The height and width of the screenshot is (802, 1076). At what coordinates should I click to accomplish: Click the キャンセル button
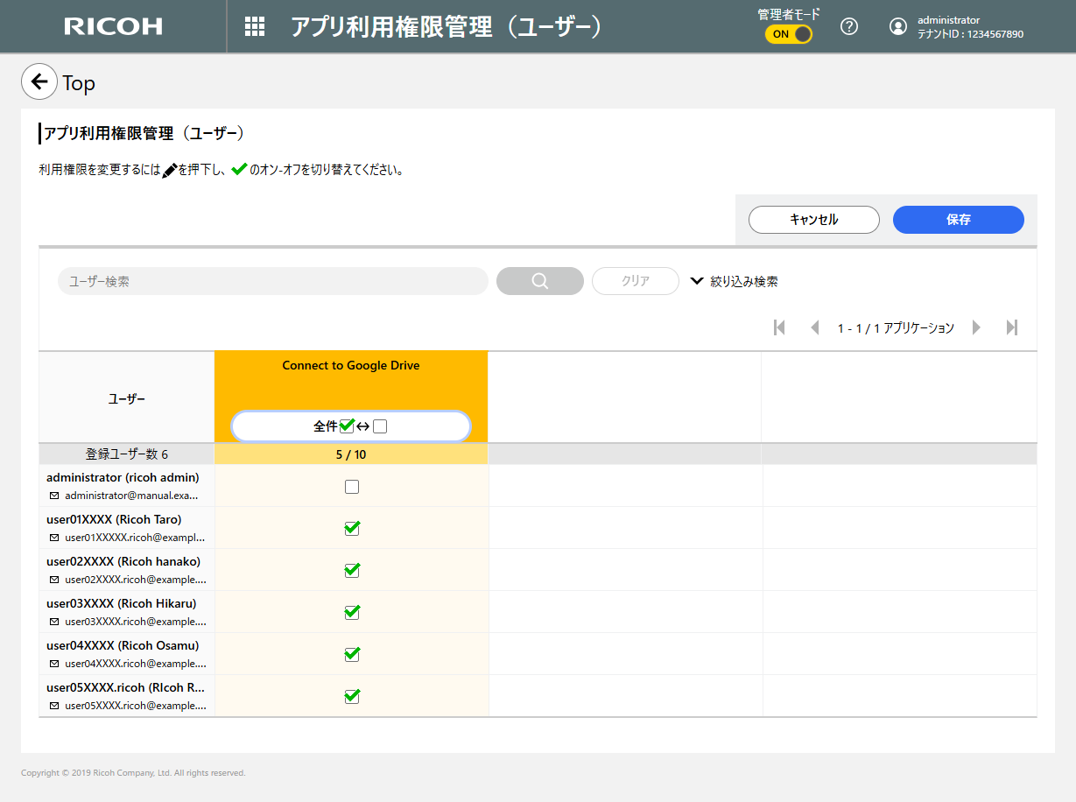(x=814, y=220)
